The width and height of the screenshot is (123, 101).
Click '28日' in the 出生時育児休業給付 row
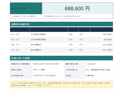point(71,34)
